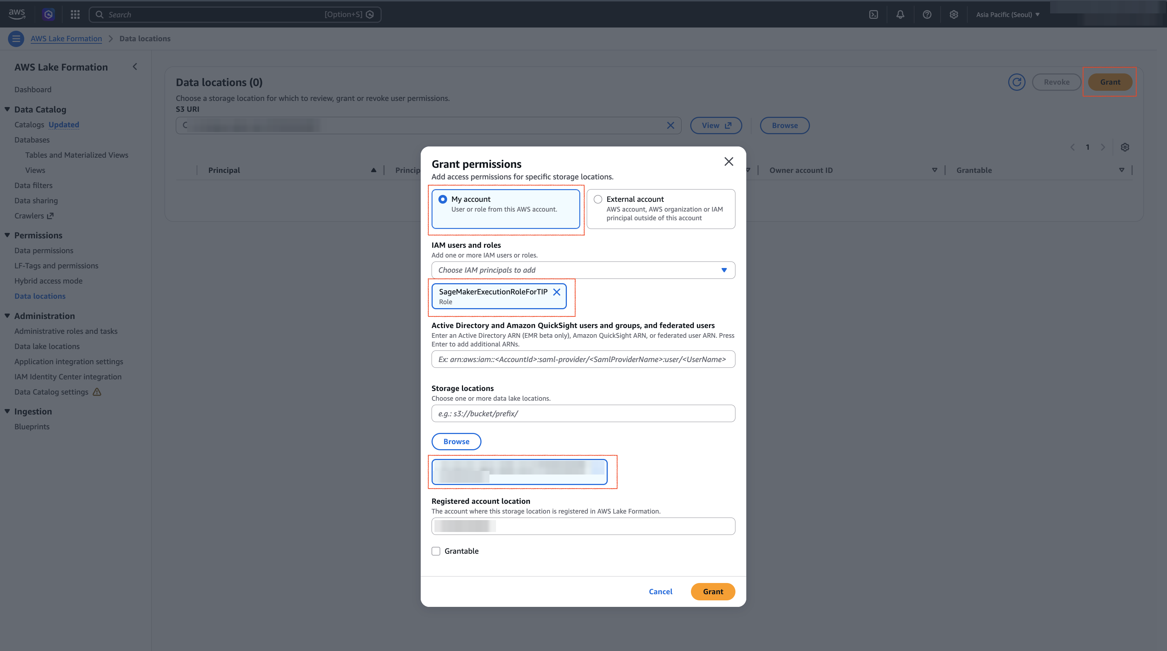Viewport: 1167px width, 651px height.
Task: Close the Grant permissions dialog
Action: coord(729,161)
